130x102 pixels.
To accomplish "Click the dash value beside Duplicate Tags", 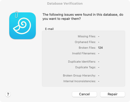I will 99,67.
